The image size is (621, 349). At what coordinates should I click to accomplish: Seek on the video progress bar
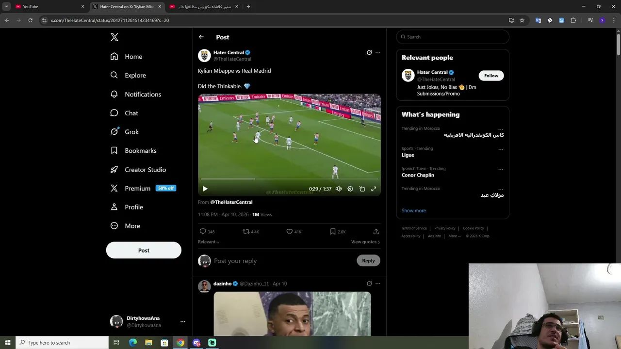pos(289,179)
